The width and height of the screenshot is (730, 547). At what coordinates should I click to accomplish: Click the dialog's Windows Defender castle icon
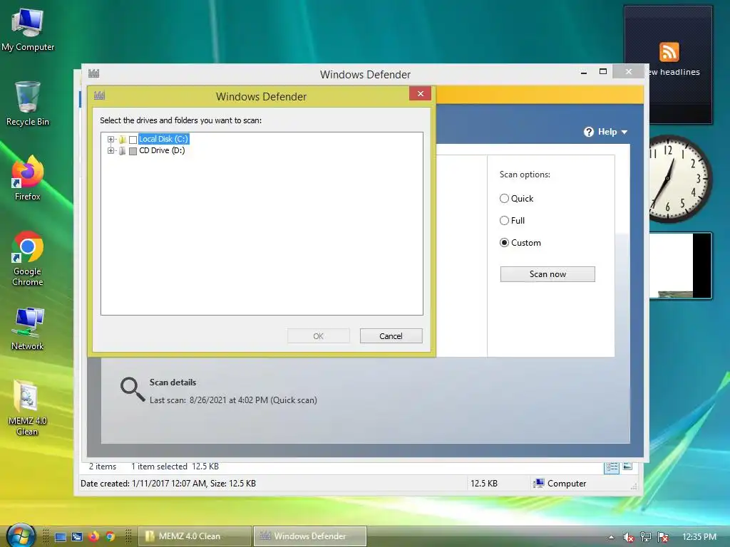[x=99, y=95]
